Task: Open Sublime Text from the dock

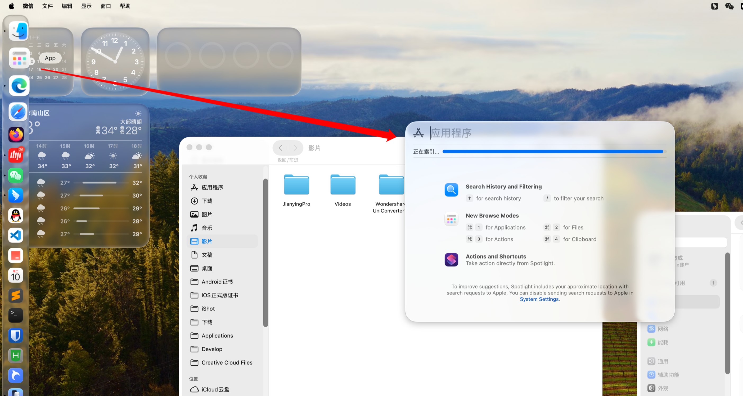Action: 16,295
